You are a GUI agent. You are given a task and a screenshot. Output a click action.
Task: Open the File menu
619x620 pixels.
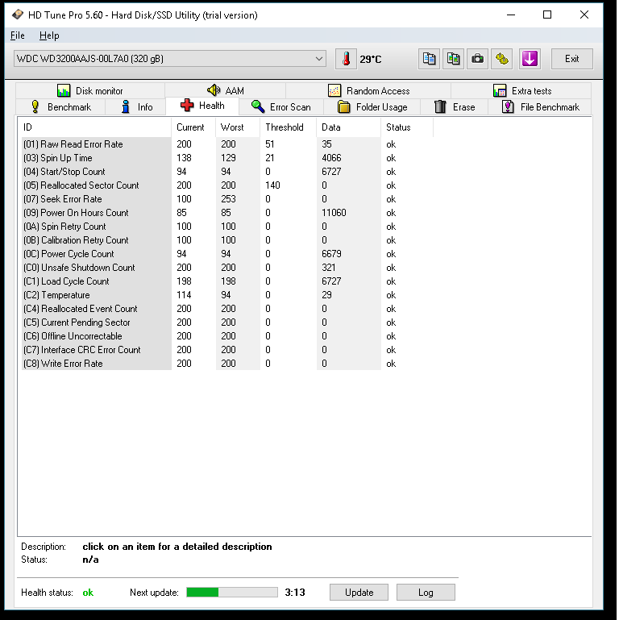click(18, 35)
